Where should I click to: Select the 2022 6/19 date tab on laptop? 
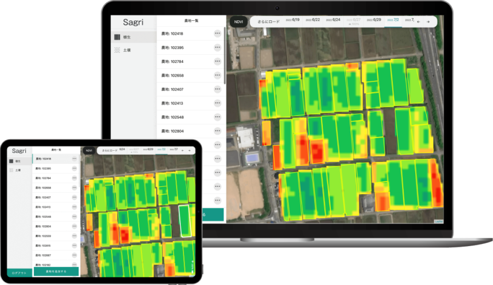click(x=293, y=20)
